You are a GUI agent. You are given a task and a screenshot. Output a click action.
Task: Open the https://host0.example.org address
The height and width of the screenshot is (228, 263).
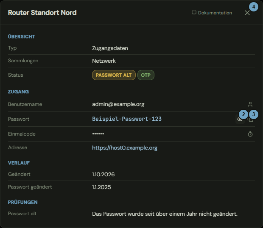125,148
